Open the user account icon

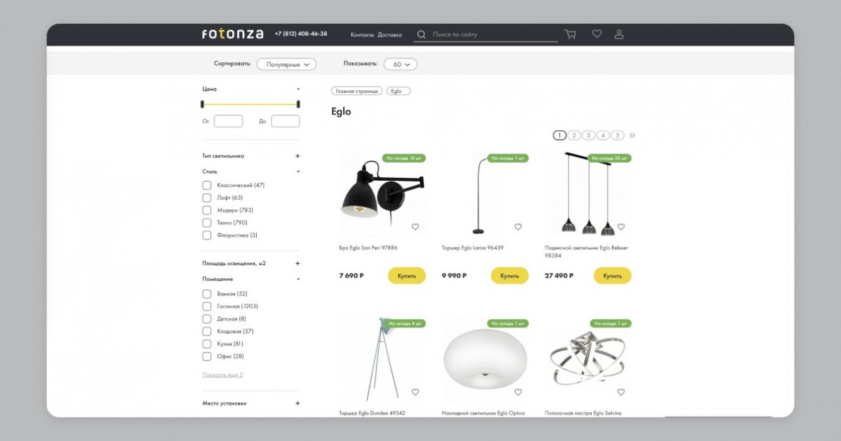coord(619,34)
